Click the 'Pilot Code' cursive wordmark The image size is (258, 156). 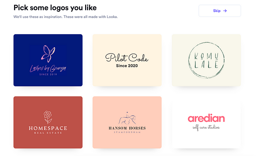[127, 58]
